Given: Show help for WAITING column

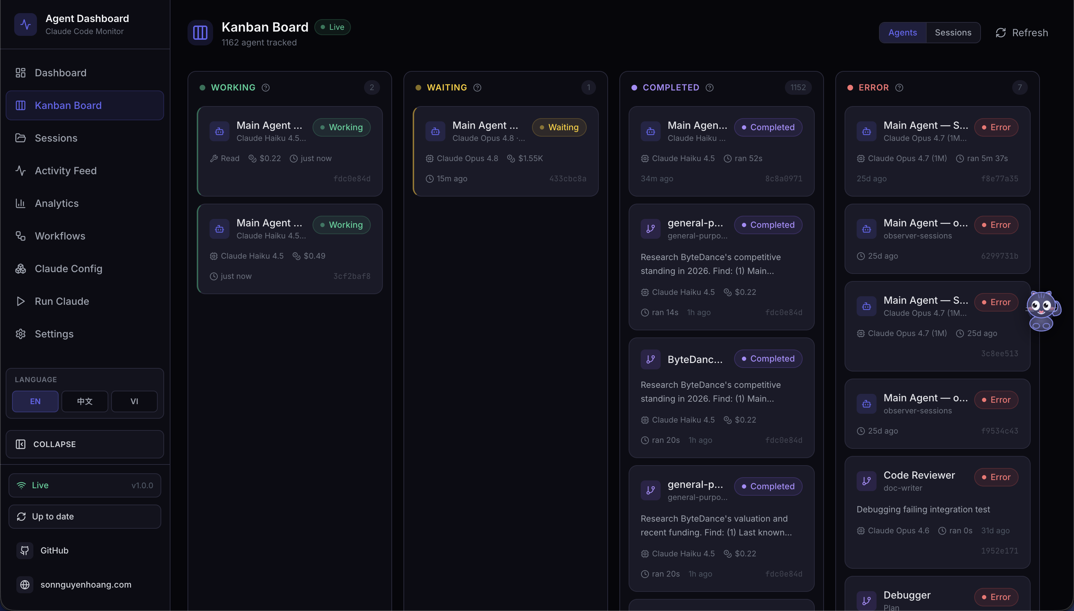Looking at the screenshot, I should click(x=477, y=87).
